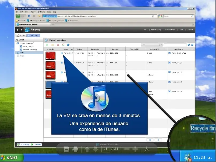Click the search magnifier in the Firefox search box
Screen dimensions: 216x162
click(x=192, y=16)
